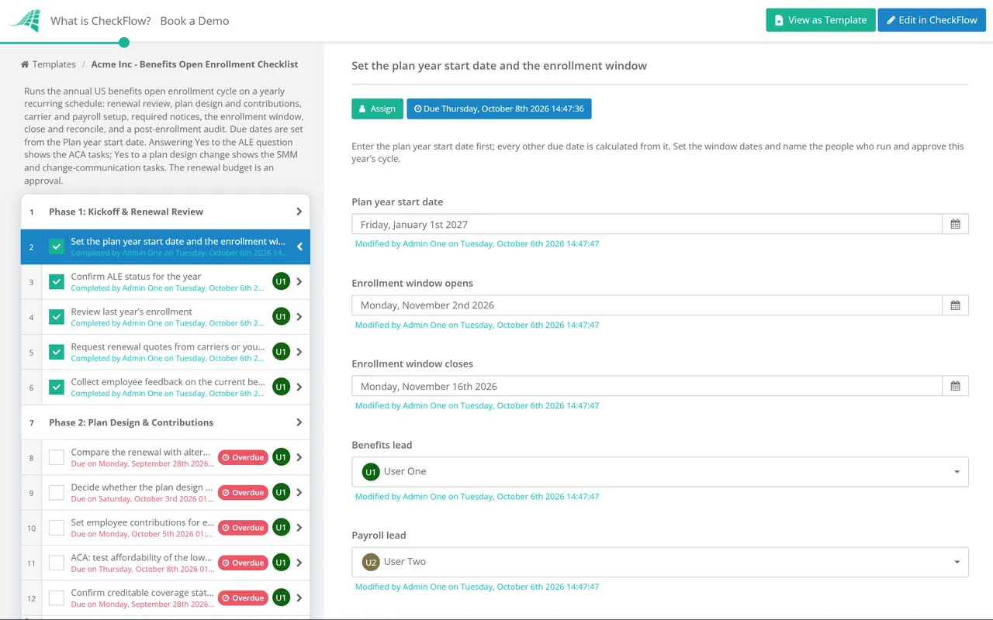Viewport: 993px width, 620px height.
Task: Open Book a Demo nav item
Action: click(x=195, y=21)
